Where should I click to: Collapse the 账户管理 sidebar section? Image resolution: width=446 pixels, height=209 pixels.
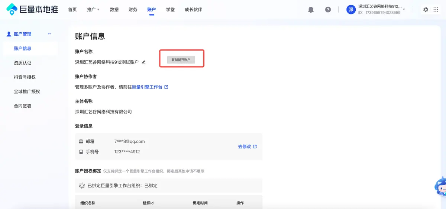point(49,34)
